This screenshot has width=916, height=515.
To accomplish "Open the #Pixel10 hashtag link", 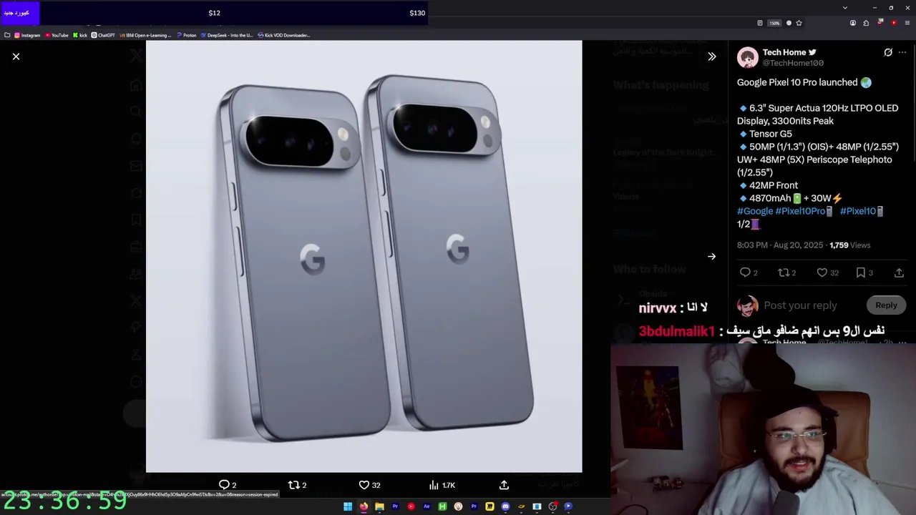I will click(x=862, y=211).
